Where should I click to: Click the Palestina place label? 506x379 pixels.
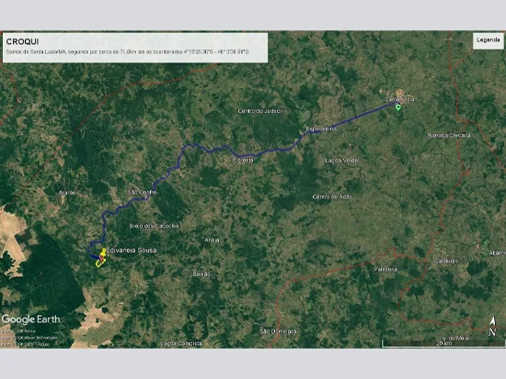coord(385,269)
